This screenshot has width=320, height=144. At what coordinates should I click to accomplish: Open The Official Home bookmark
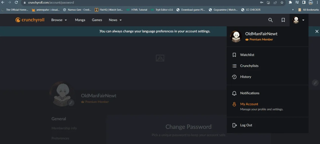pyautogui.click(x=15, y=9)
